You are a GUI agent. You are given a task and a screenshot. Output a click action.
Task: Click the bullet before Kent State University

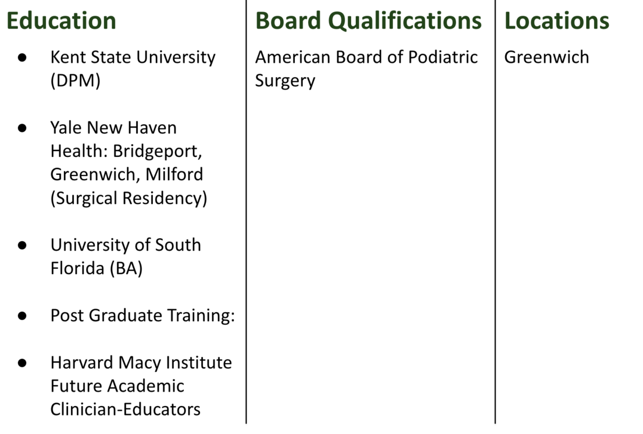point(23,58)
